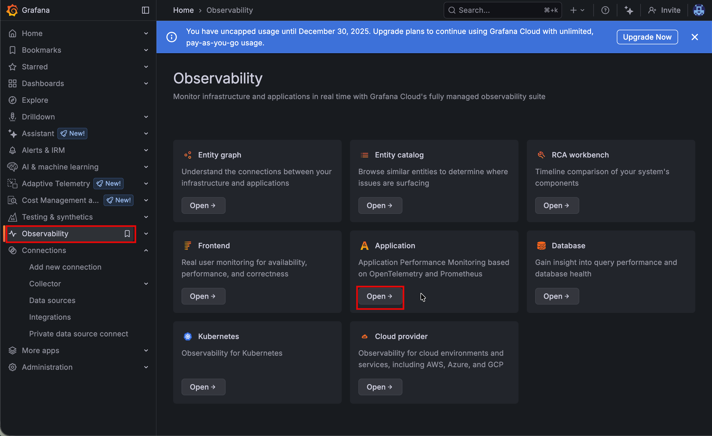The width and height of the screenshot is (712, 436).
Task: Click the Database card icon
Action: click(x=541, y=246)
